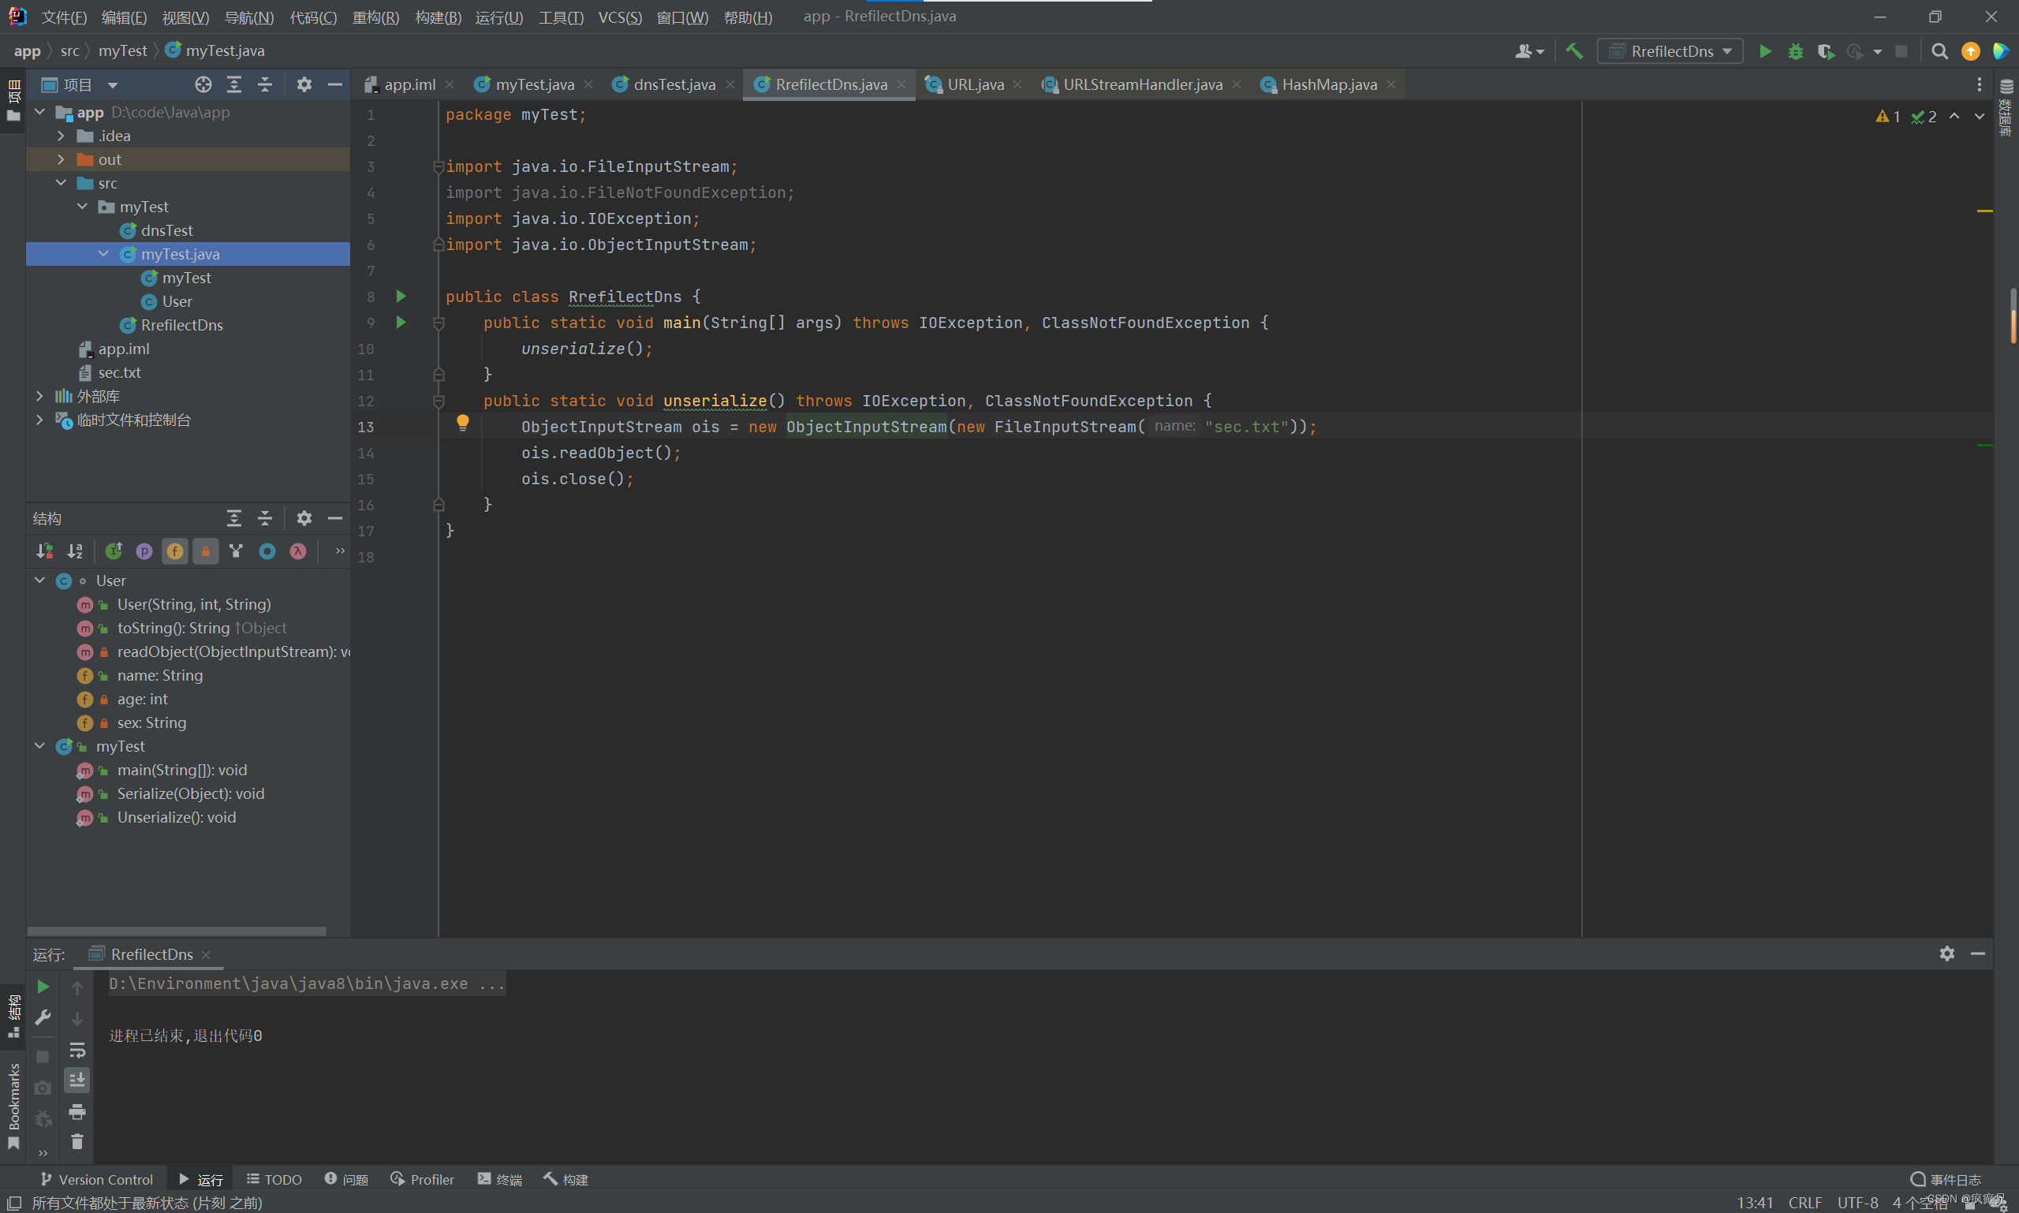2019x1213 pixels.
Task: Open Project panel gear settings
Action: tap(304, 84)
